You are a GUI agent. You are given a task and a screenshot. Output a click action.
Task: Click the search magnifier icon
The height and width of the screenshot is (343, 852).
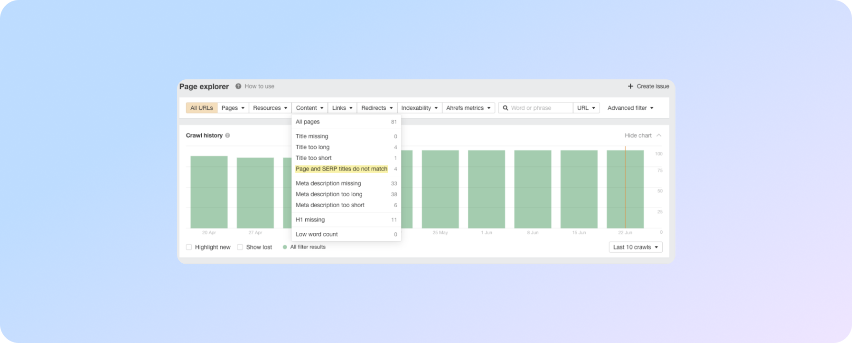[x=506, y=108]
